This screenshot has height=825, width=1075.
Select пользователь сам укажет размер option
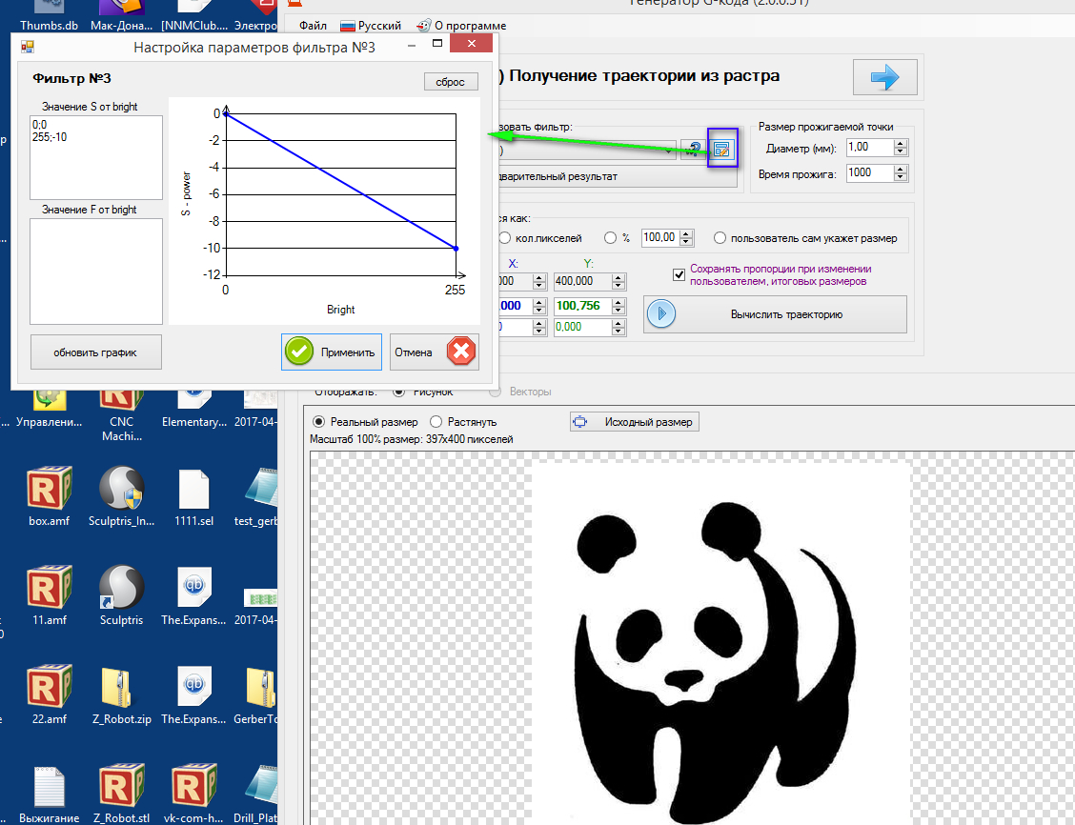720,238
